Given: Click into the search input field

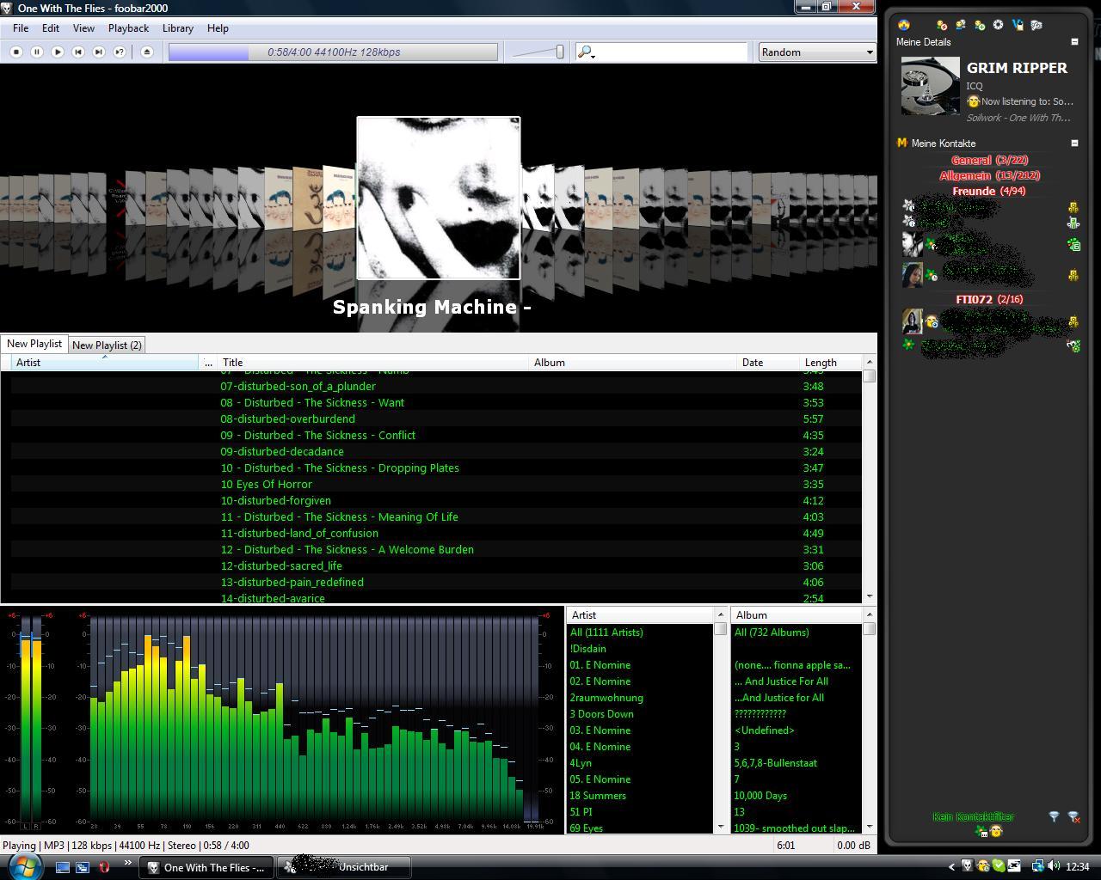Looking at the screenshot, I should [x=671, y=52].
